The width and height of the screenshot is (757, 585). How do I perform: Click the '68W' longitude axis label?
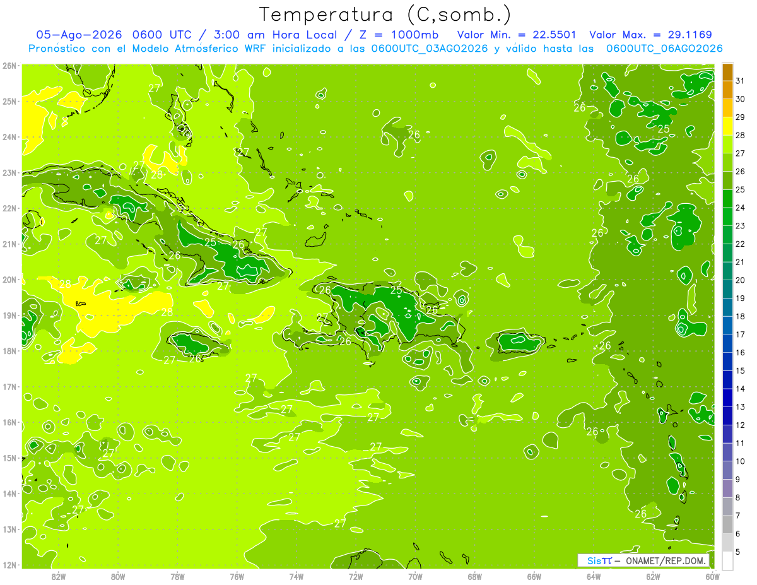pos(474,576)
